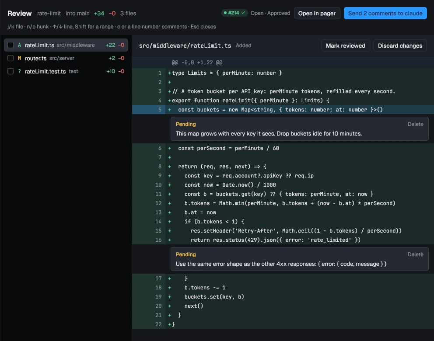Viewport: 434px width, 341px height.
Task: Click line number 22 in the diff
Action: (x=158, y=324)
